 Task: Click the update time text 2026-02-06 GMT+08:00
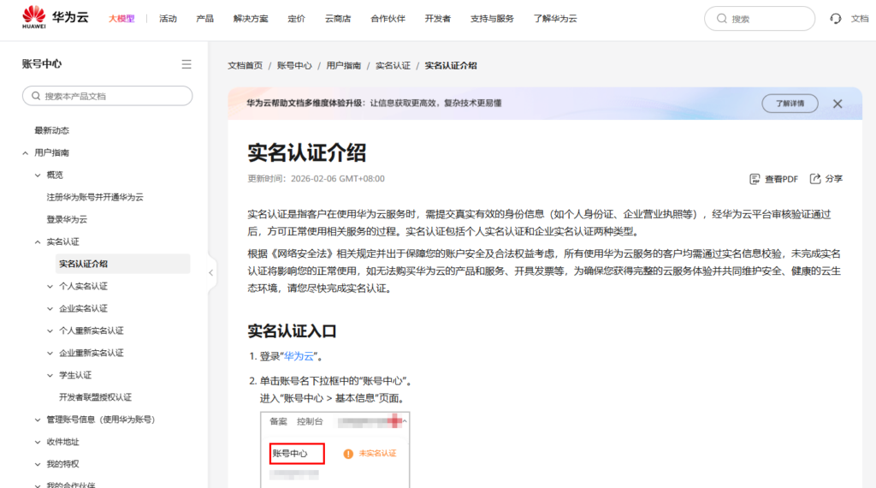pyautogui.click(x=337, y=179)
